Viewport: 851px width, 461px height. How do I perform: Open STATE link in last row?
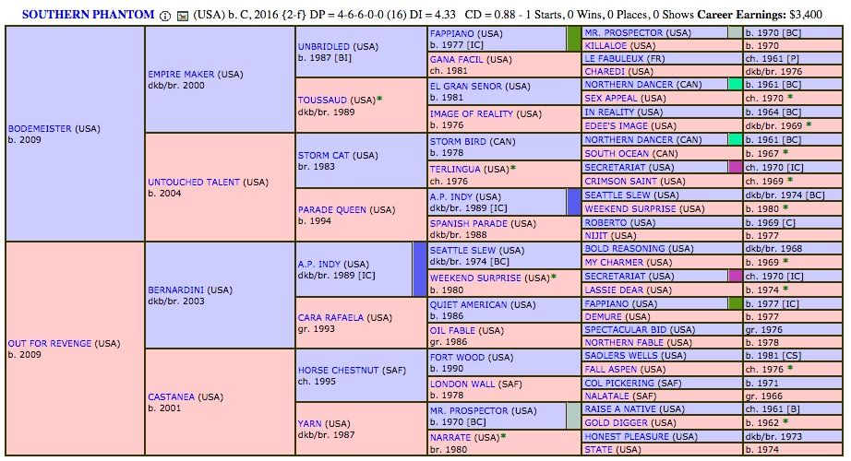coord(597,450)
